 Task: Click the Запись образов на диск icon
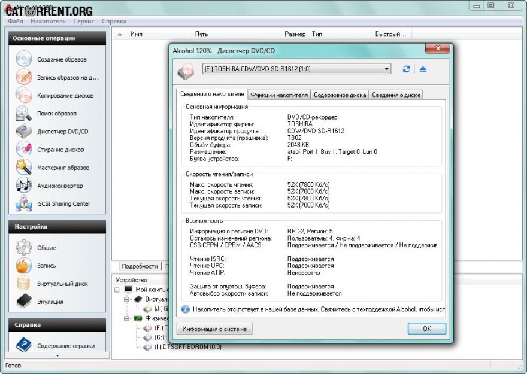(x=23, y=77)
